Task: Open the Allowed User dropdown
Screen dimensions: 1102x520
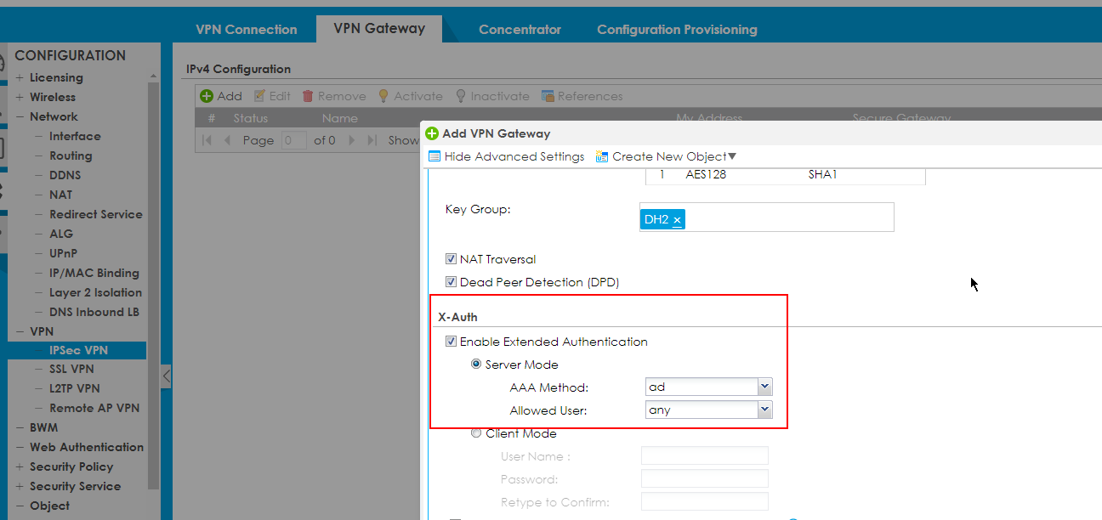Action: tap(764, 410)
